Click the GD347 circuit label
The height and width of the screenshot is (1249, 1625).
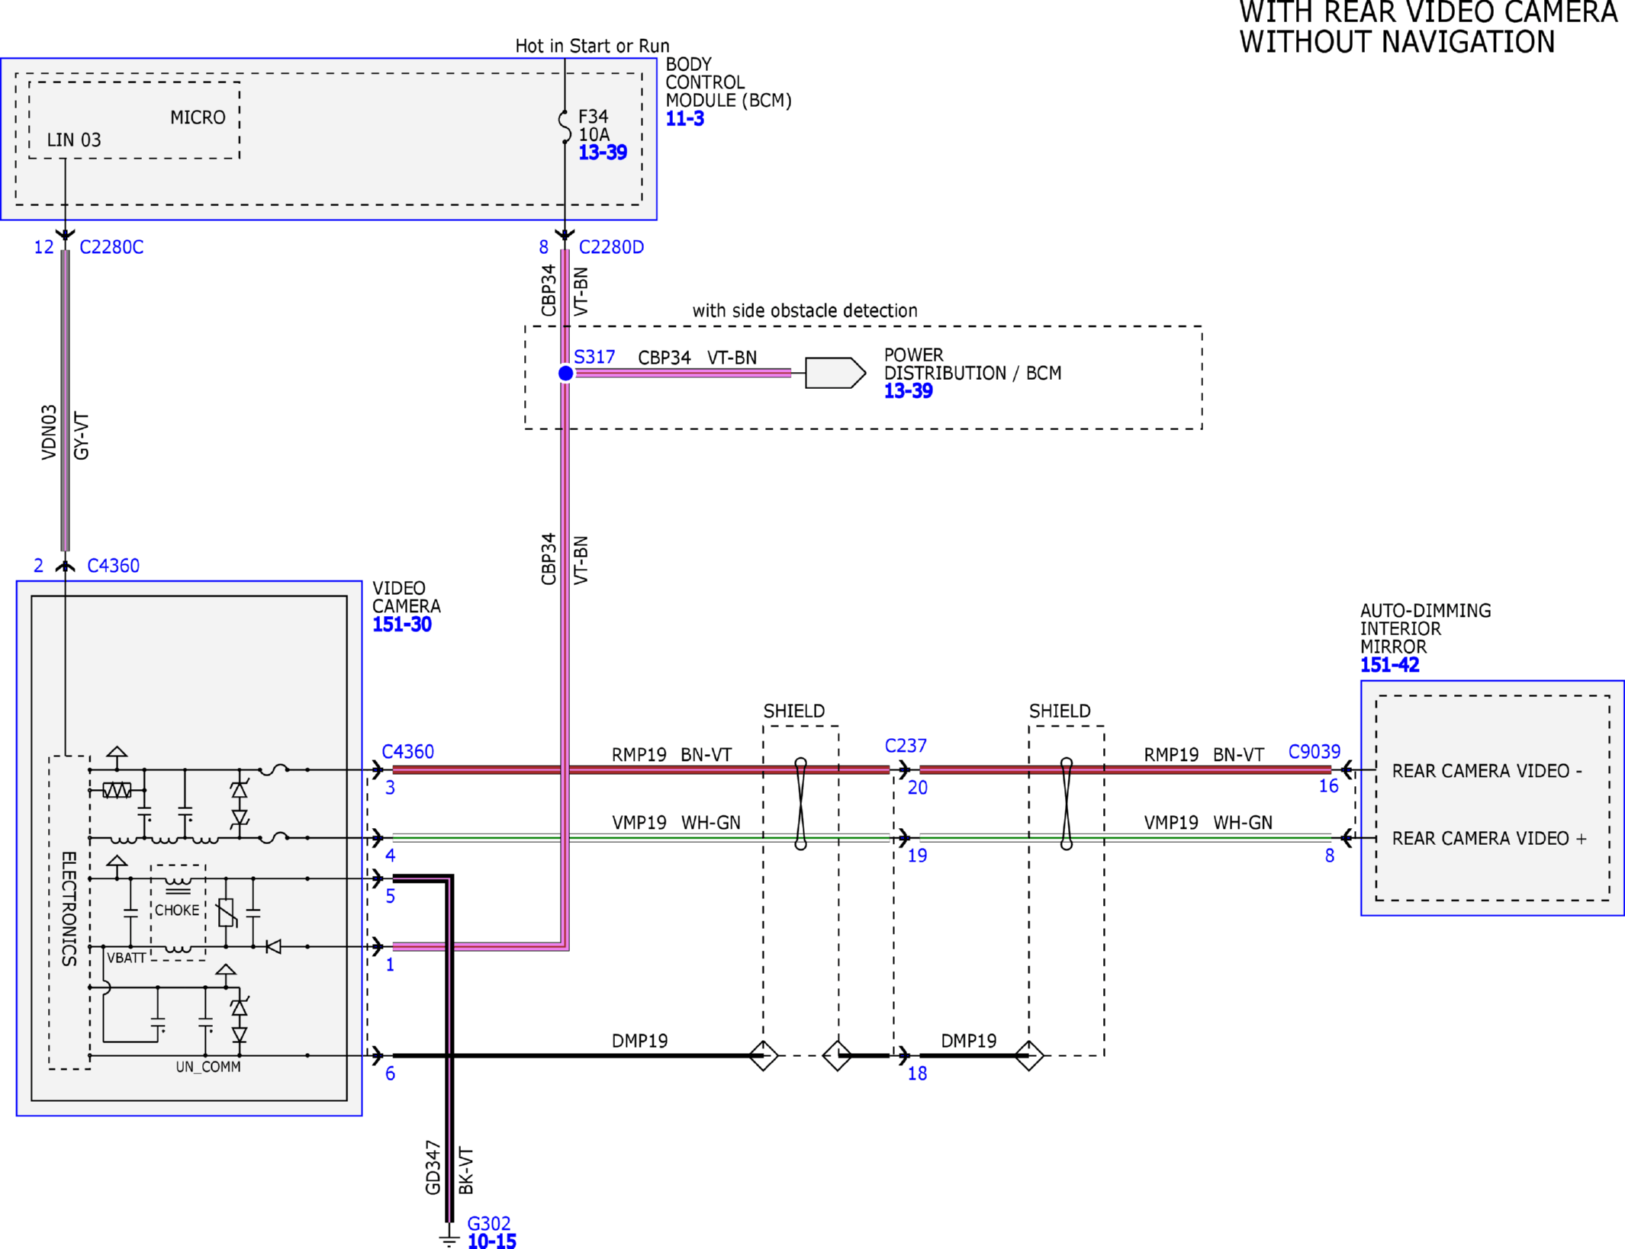click(x=433, y=1167)
